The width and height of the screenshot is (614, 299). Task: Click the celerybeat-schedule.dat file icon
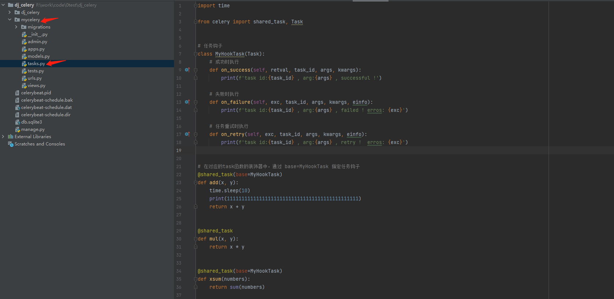[x=17, y=107]
